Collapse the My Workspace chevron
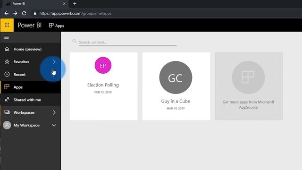 coord(54,125)
